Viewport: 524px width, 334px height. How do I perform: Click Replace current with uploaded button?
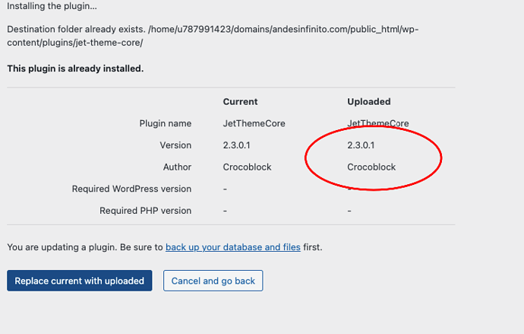point(80,281)
